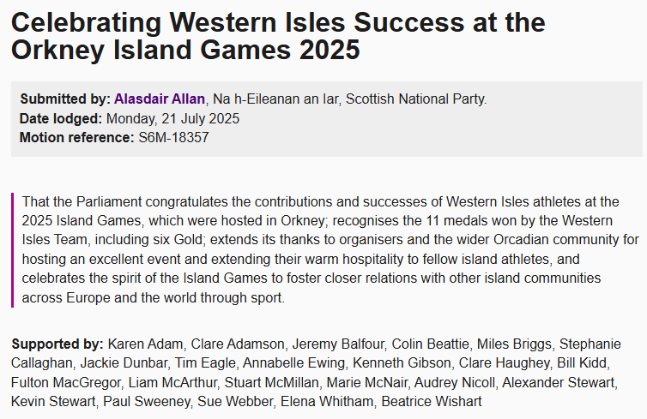Viewport: 647px width, 419px height.
Task: Click the 'Supported by:' label
Action: 57,344
